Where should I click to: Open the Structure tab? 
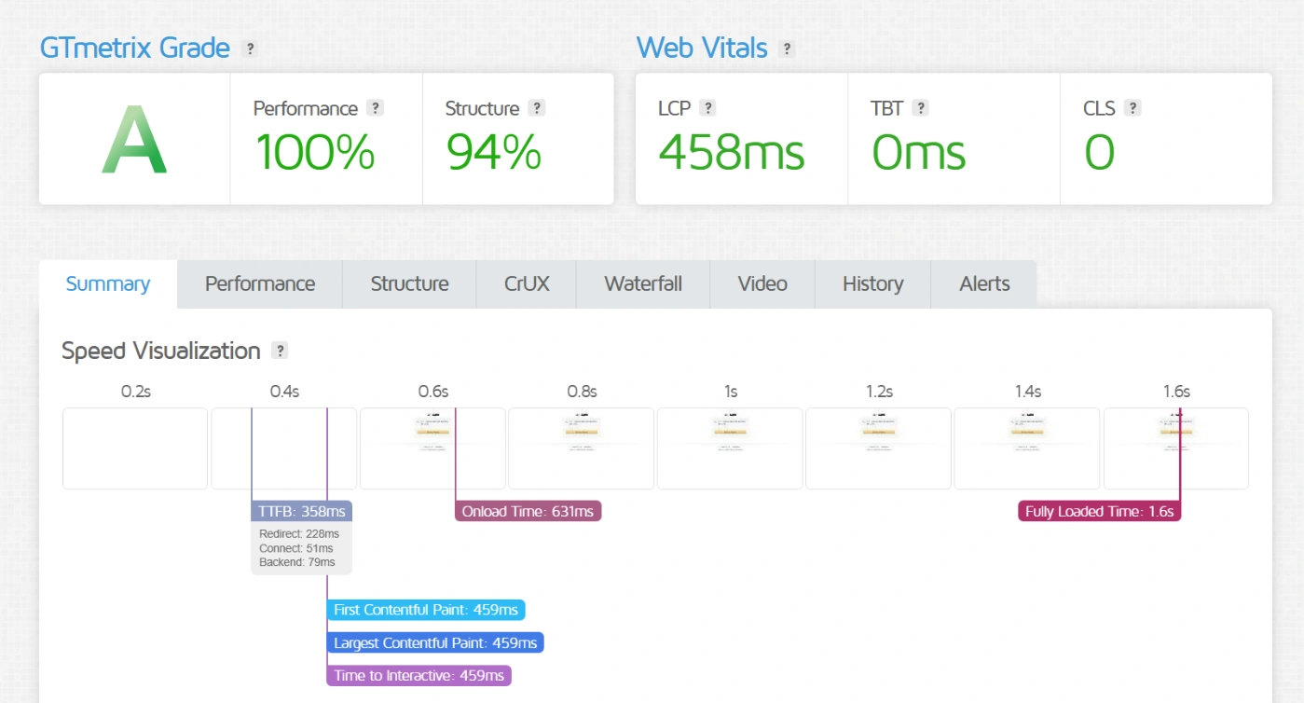point(409,284)
